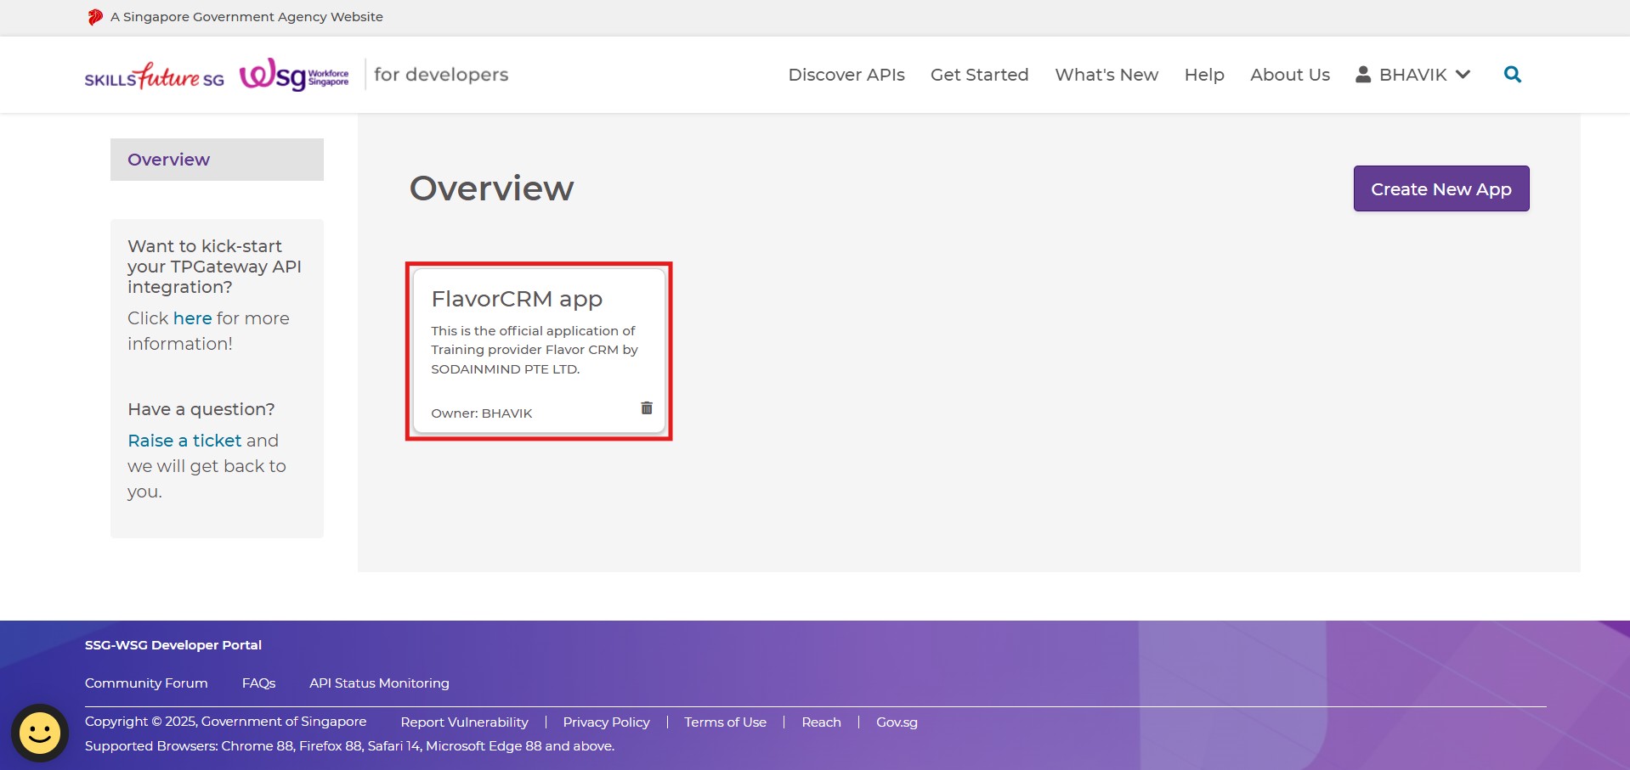
Task: Click the Raise a ticket link
Action: tap(184, 441)
